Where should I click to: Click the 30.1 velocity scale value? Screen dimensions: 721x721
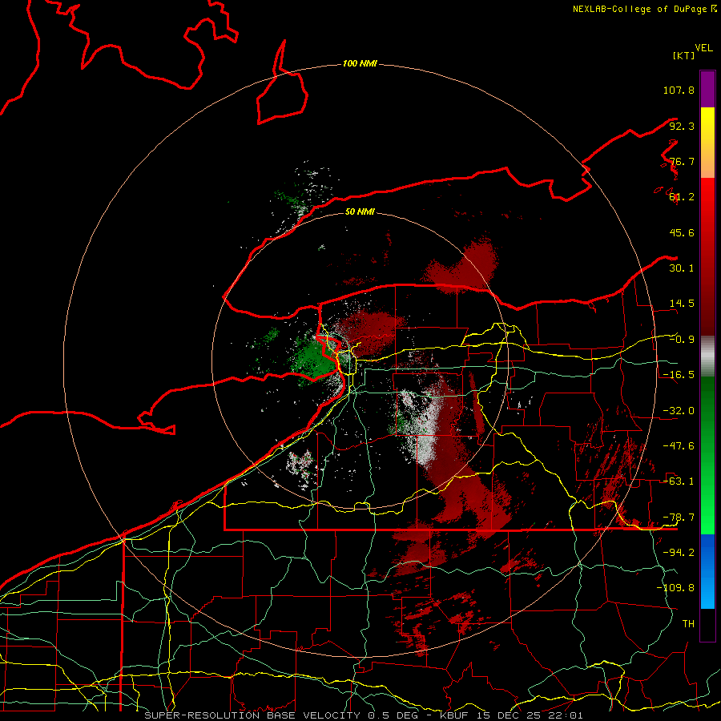point(682,268)
